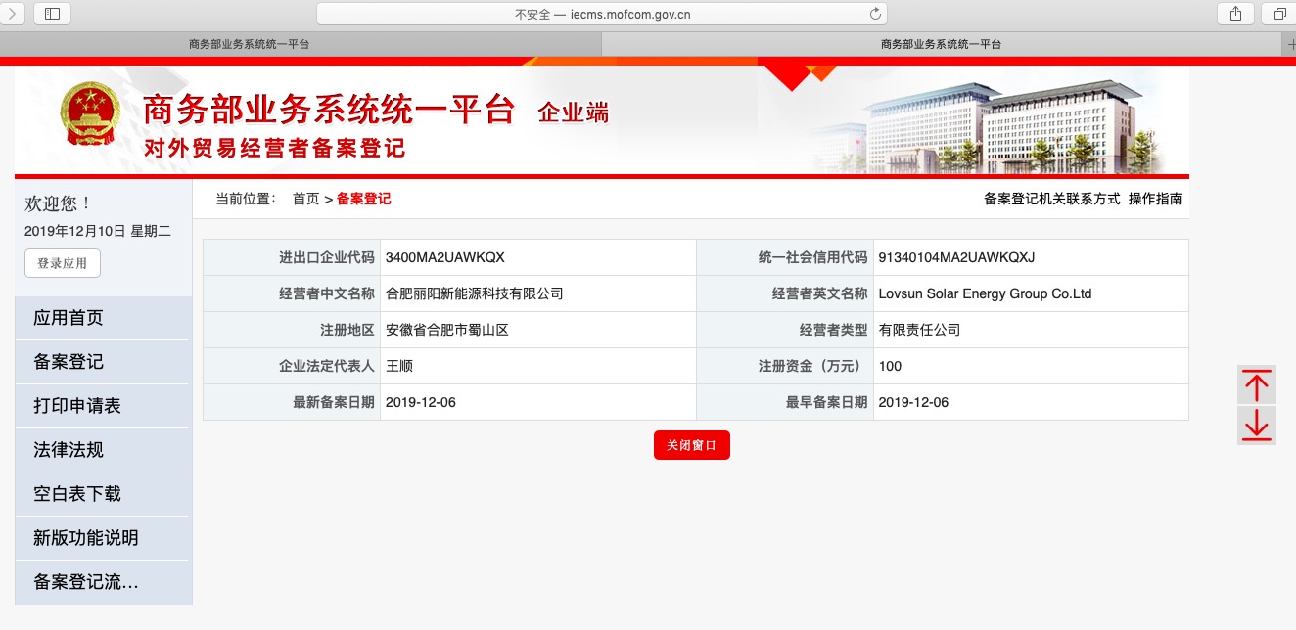Add a new tab with plus button
The width and height of the screenshot is (1296, 630).
[1289, 44]
